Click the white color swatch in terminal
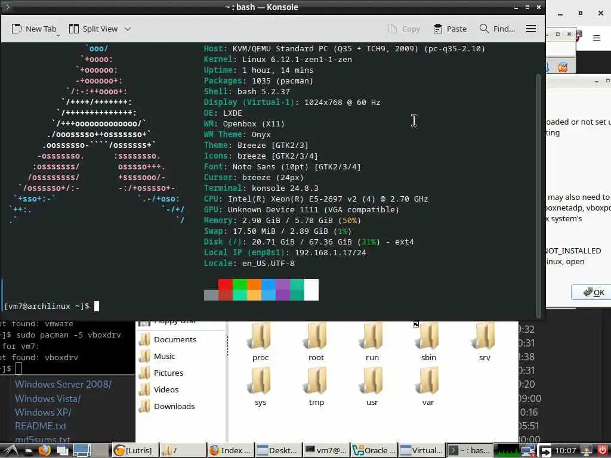 tap(311, 289)
